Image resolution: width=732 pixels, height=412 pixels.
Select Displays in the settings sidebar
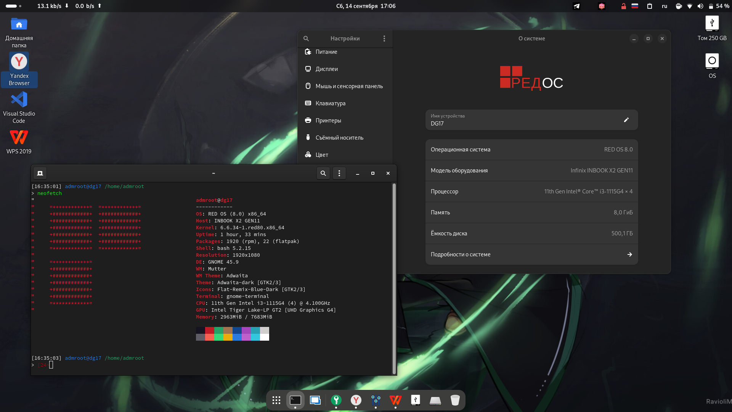pyautogui.click(x=327, y=69)
